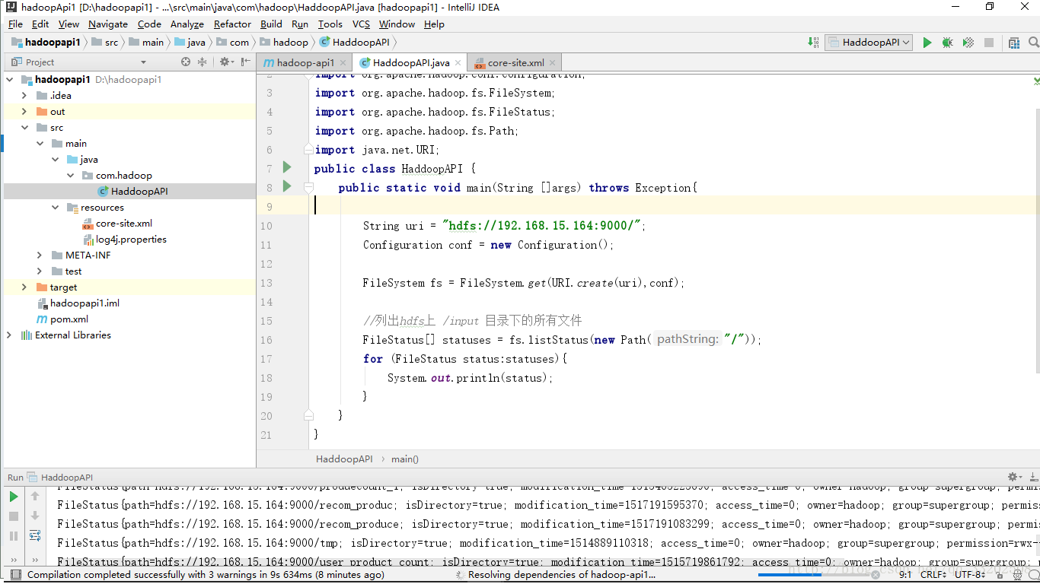Screen dimensions: 1040x584
Task: Click the hadoop breadcrumb in navigation bar
Action: pos(290,43)
